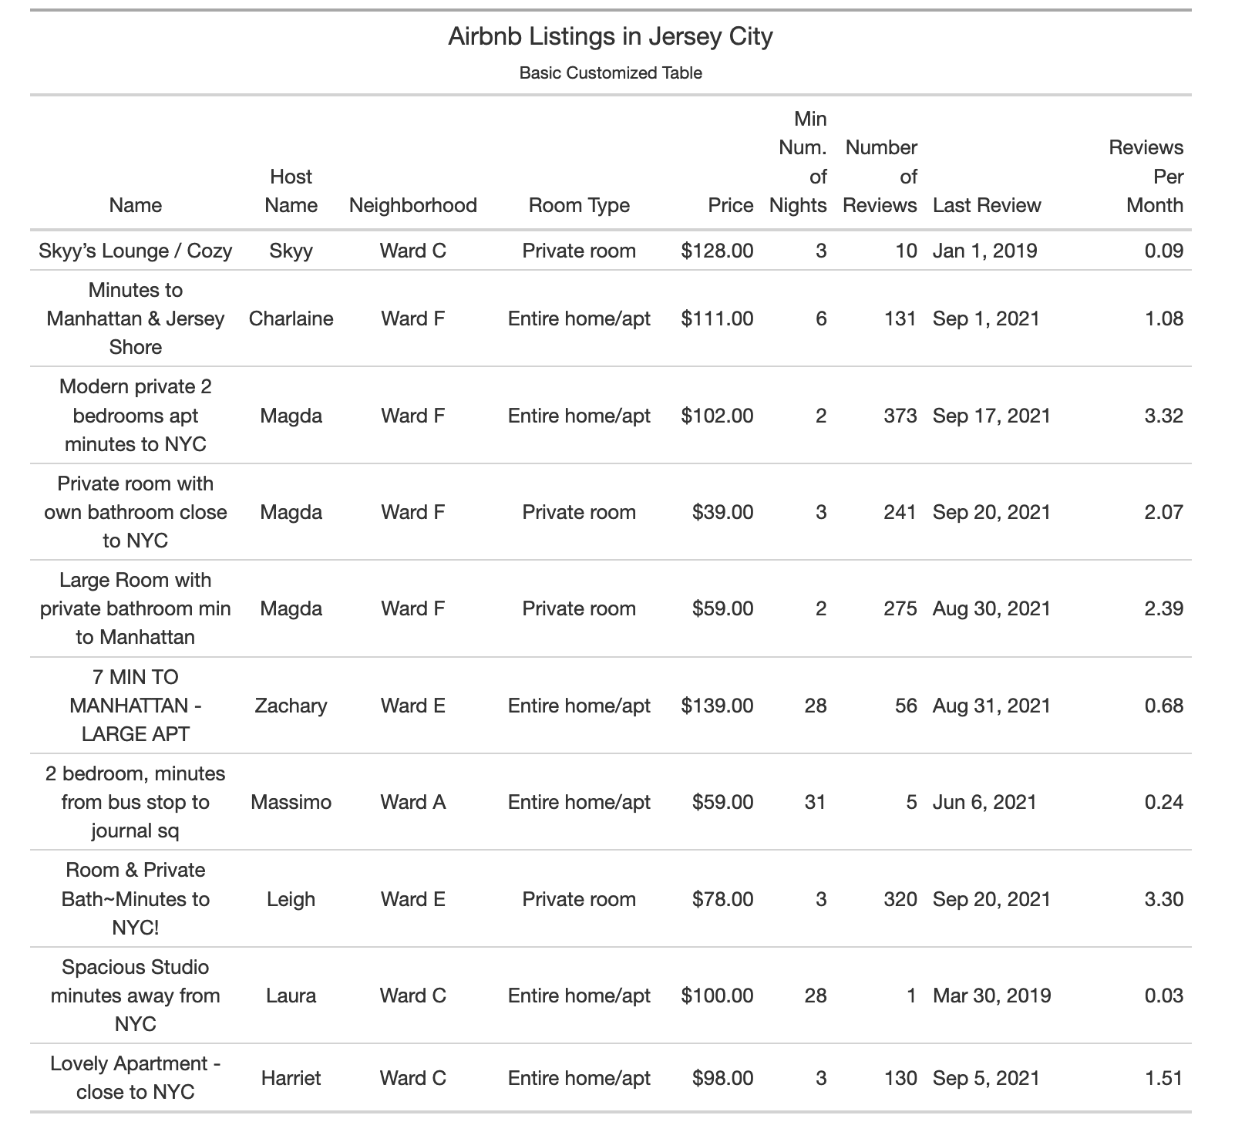Select 'Lovely Apartment - close to NYC' name

click(136, 1078)
